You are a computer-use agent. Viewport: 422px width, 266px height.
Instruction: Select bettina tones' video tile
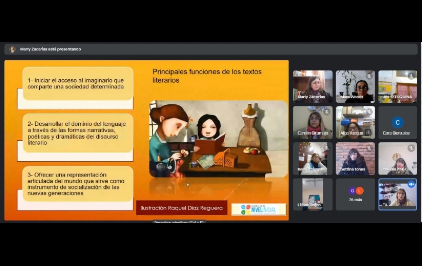click(x=355, y=159)
